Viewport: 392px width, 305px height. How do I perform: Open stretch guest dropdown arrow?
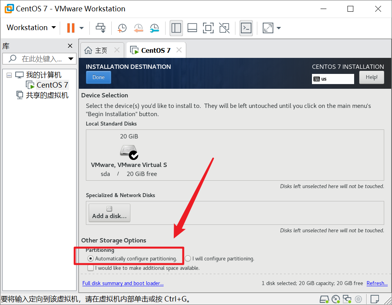click(x=279, y=28)
